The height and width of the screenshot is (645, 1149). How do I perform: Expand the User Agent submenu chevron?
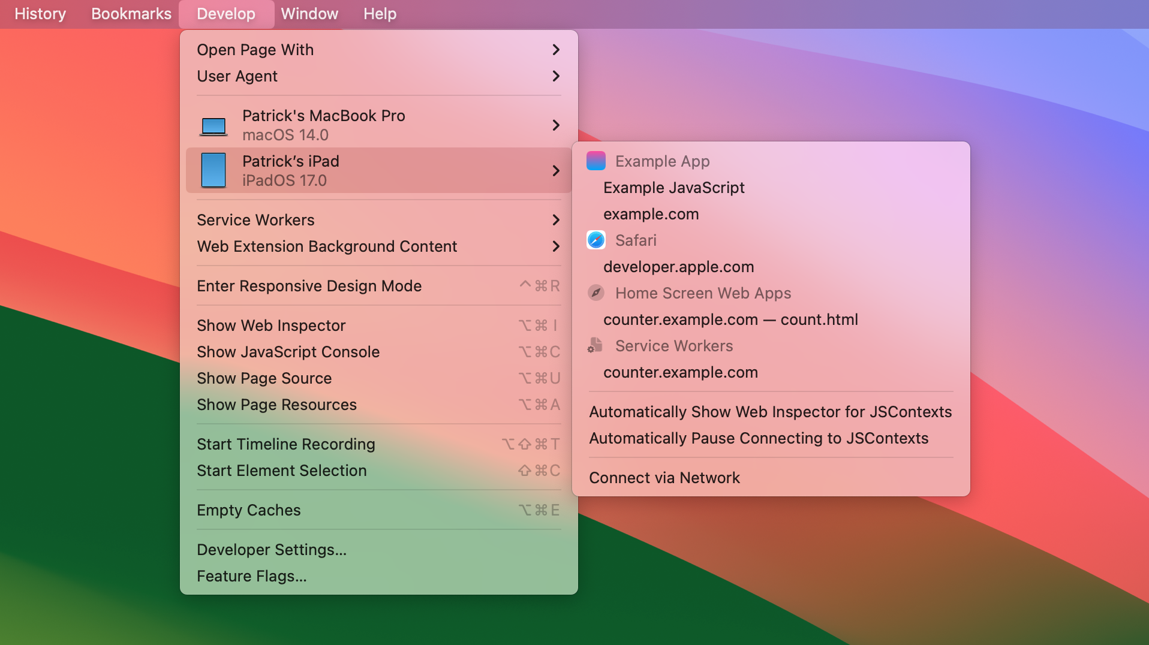coord(556,76)
